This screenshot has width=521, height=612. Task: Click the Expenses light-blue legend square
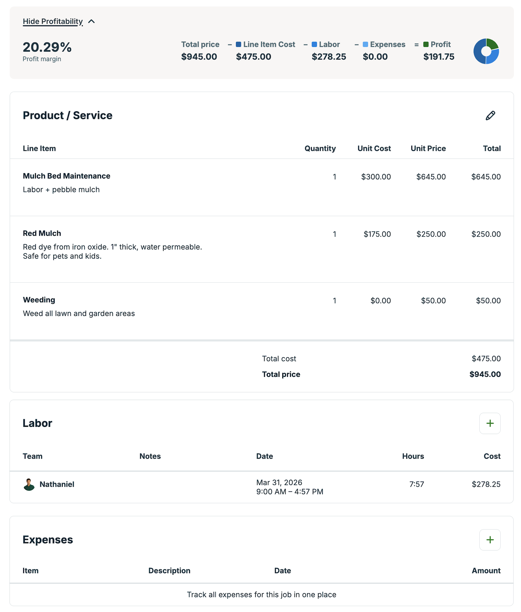[x=365, y=44]
